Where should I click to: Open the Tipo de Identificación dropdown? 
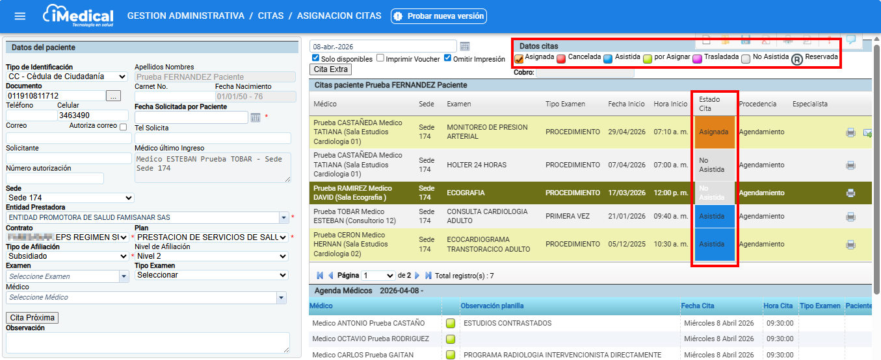(x=67, y=77)
